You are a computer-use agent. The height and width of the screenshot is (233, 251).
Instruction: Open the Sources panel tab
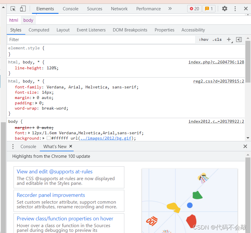click(94, 9)
